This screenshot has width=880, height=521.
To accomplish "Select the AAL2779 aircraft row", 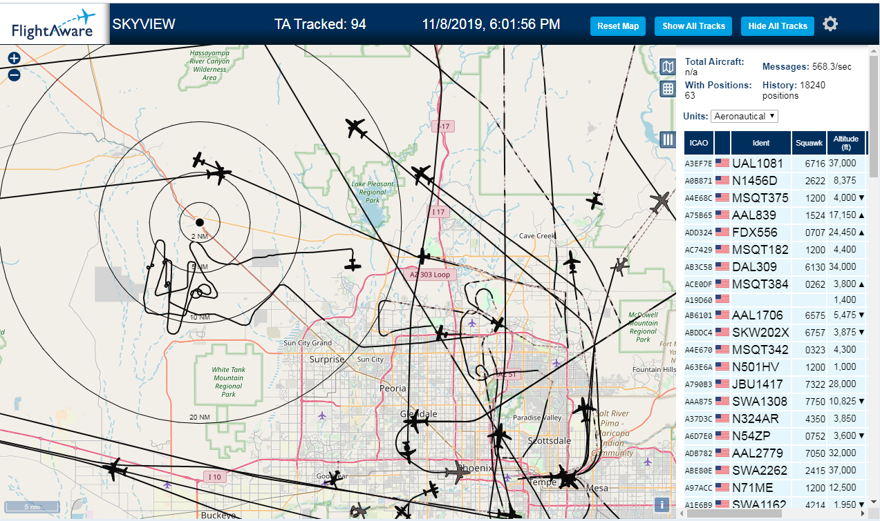I will (x=776, y=453).
